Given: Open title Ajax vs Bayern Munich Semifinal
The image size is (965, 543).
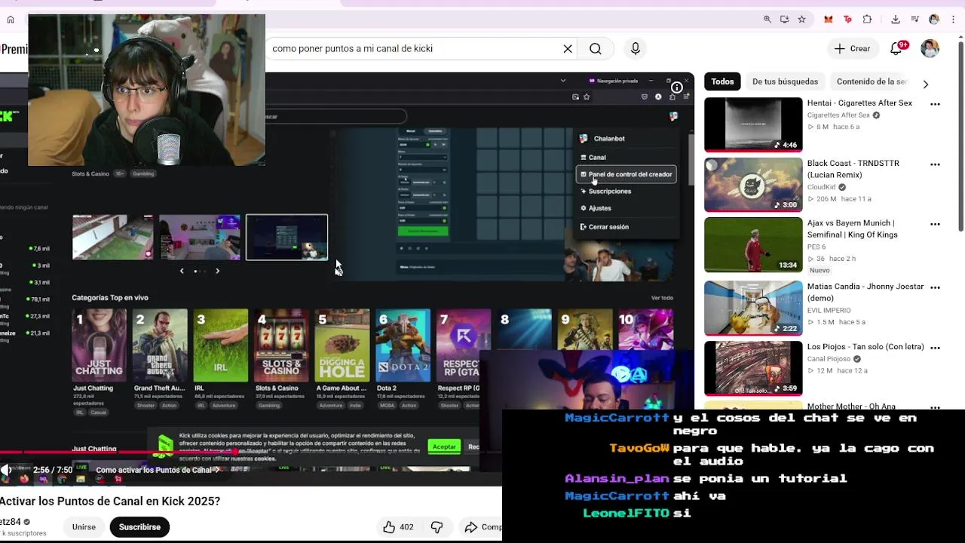Looking at the screenshot, I should click(x=853, y=229).
